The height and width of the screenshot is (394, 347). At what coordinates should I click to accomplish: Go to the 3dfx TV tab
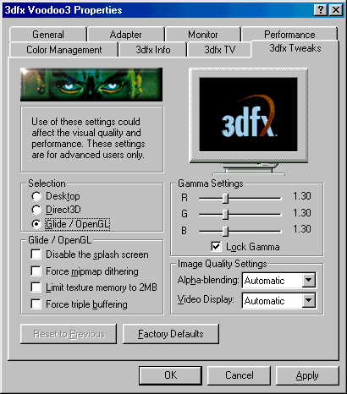tap(219, 50)
